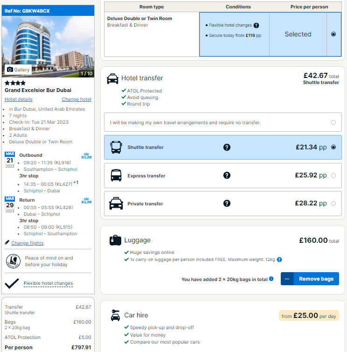Click the £28.22 pp private price

(311, 204)
